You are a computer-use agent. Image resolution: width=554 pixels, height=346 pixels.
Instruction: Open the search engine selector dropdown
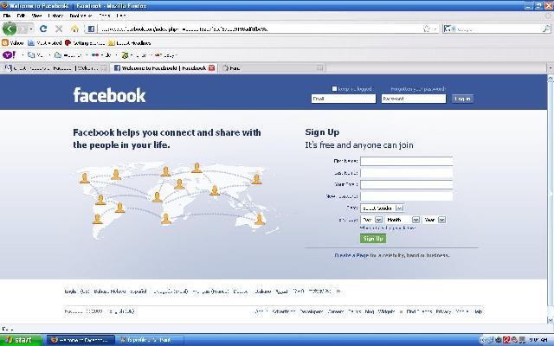(x=449, y=29)
